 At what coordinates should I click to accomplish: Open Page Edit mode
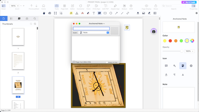[65, 7]
